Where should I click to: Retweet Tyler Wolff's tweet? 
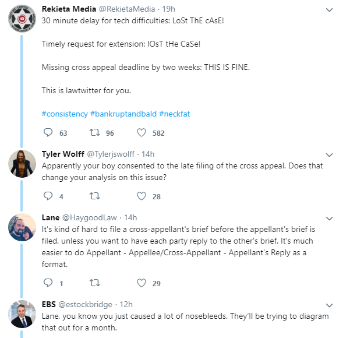94,196
